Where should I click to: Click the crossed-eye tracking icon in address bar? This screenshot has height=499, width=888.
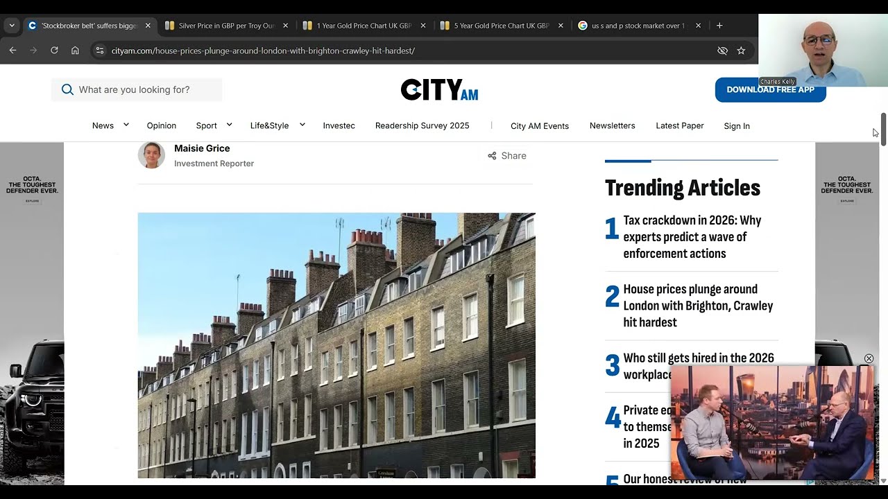click(x=722, y=51)
